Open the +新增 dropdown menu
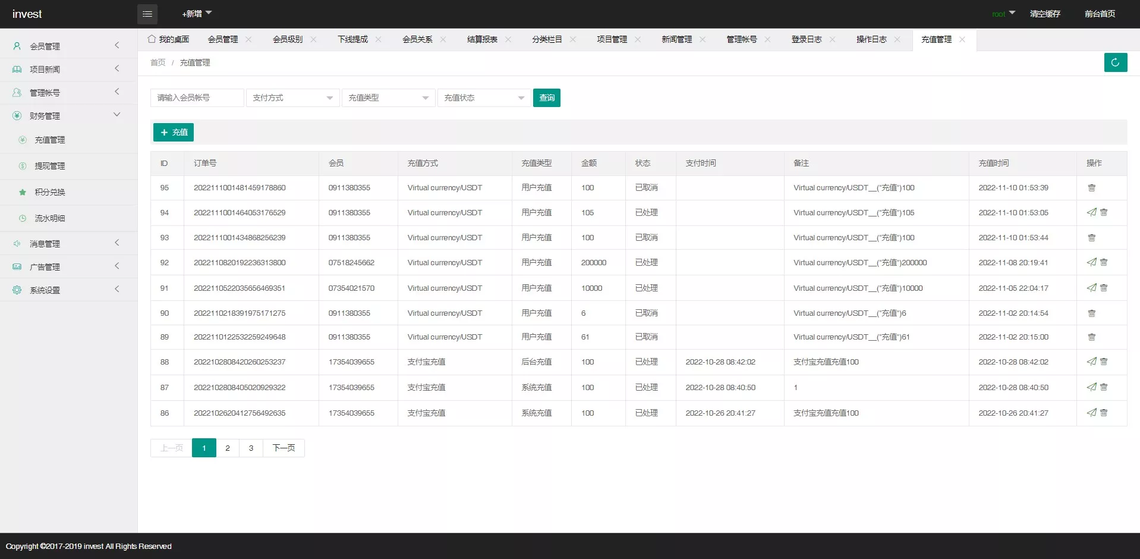 [196, 14]
